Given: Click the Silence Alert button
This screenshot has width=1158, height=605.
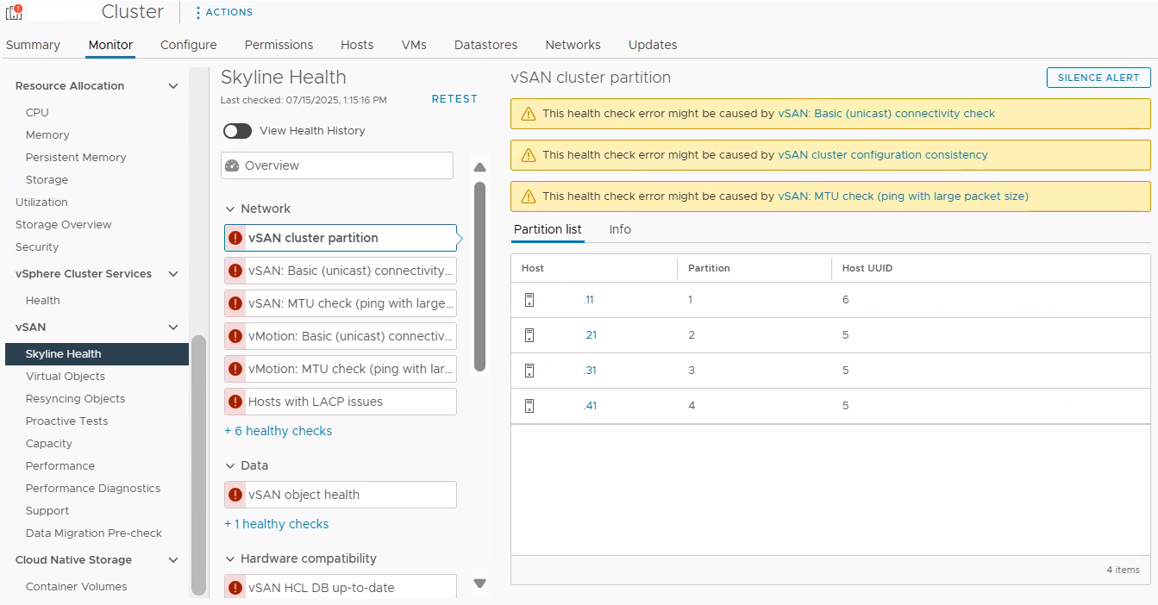Looking at the screenshot, I should pos(1098,78).
